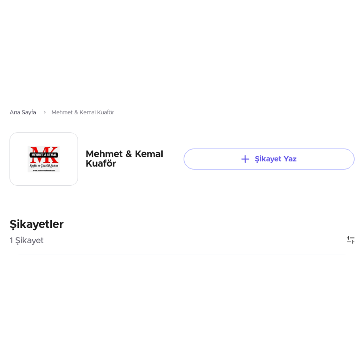Click the breadcrumb chevron separator arrow
This screenshot has width=364, height=364.
pyautogui.click(x=44, y=112)
